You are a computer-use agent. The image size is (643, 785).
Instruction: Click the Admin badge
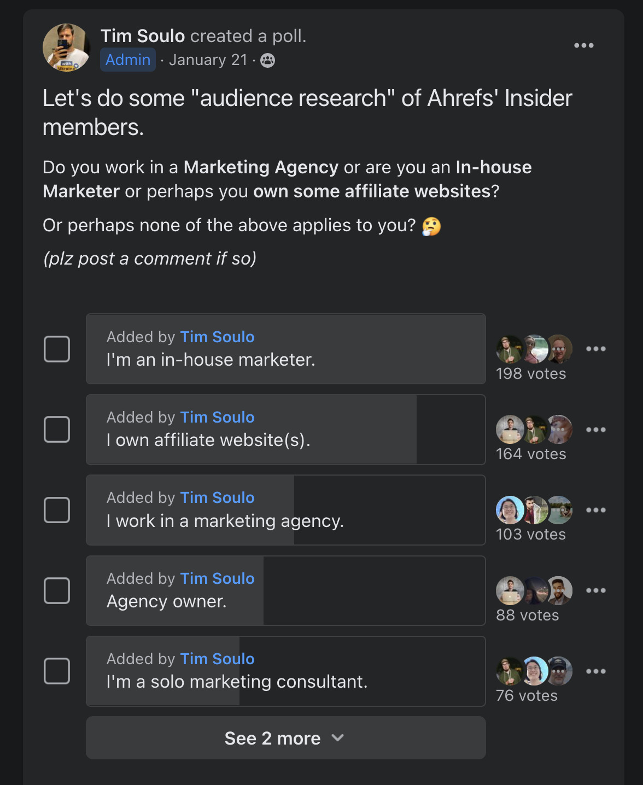coord(127,60)
